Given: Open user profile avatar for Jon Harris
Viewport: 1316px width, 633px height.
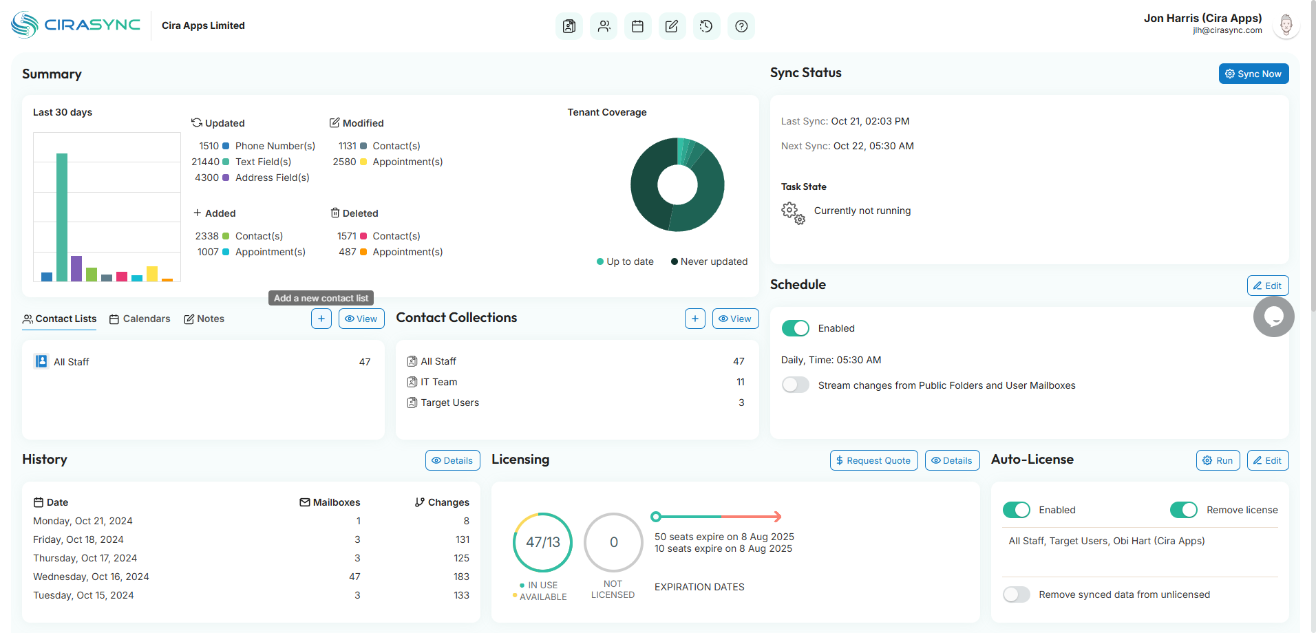Looking at the screenshot, I should click(1286, 25).
